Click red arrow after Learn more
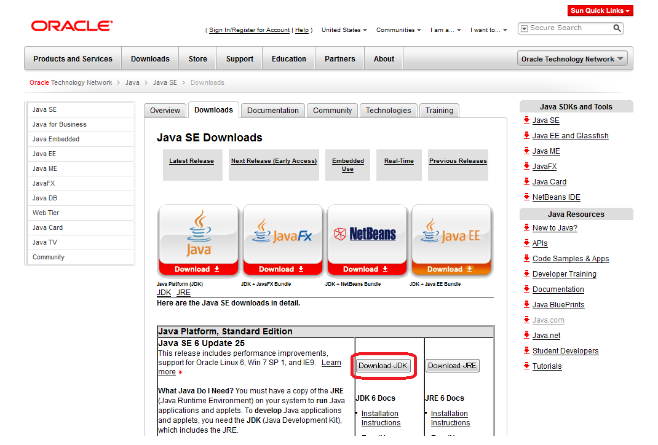This screenshot has width=658, height=445. pos(180,372)
